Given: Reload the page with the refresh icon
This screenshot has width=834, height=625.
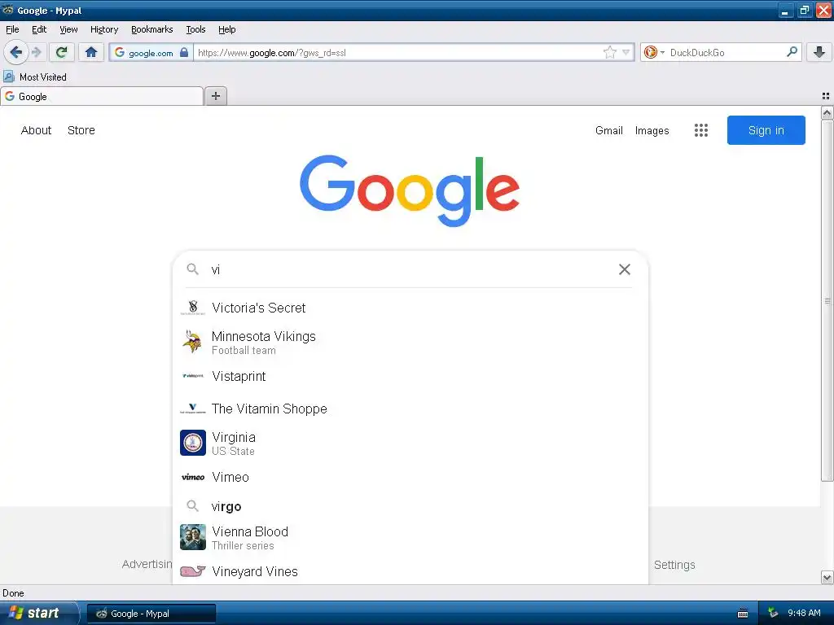Looking at the screenshot, I should [x=62, y=52].
